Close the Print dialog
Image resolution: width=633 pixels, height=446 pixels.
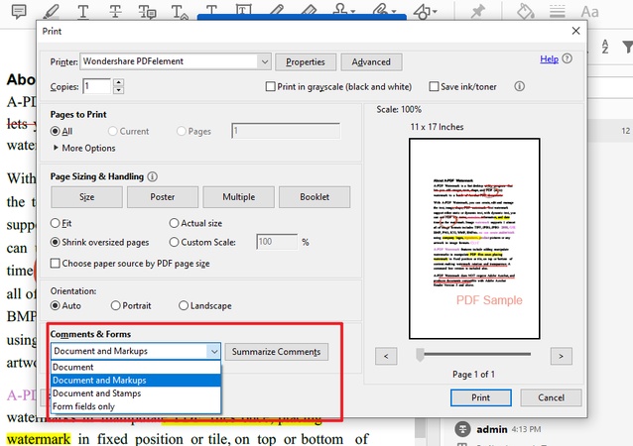[576, 31]
